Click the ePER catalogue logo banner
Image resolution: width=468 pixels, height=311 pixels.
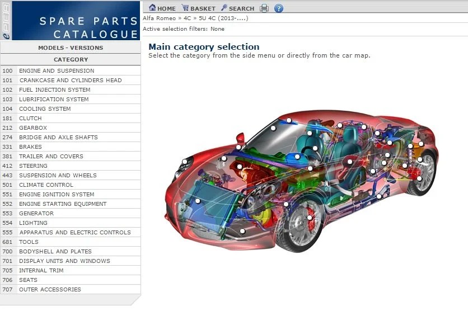(x=70, y=20)
